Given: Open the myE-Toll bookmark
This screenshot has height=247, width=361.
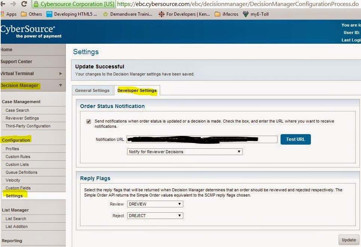Looking at the screenshot, I should pos(256,14).
